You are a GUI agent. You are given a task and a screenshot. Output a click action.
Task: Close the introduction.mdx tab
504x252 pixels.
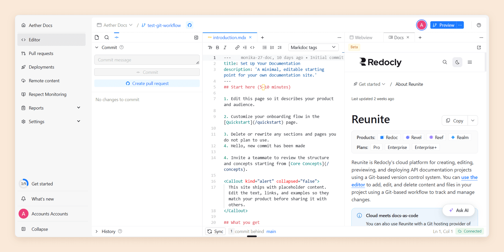click(250, 37)
